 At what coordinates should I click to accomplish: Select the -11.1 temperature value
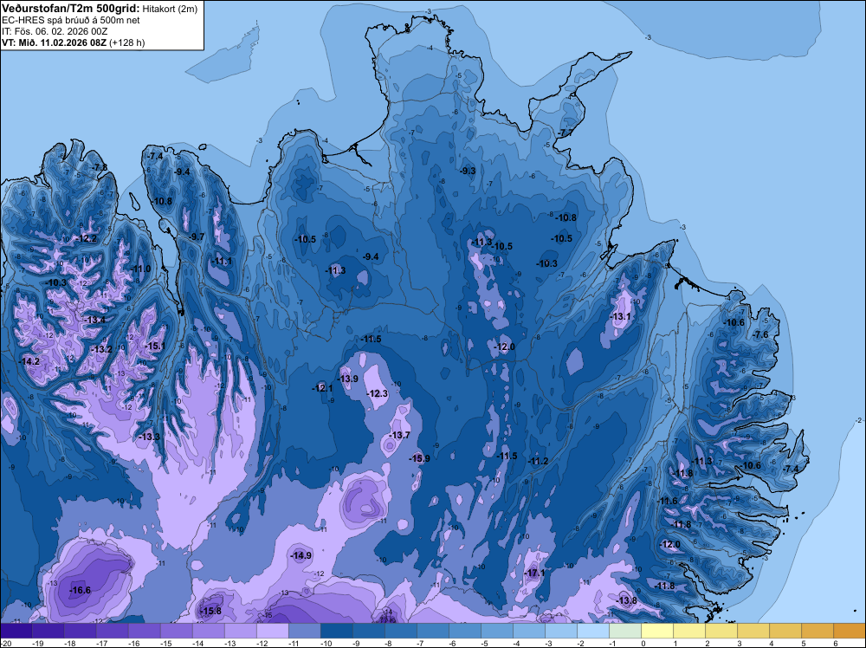coord(222,261)
